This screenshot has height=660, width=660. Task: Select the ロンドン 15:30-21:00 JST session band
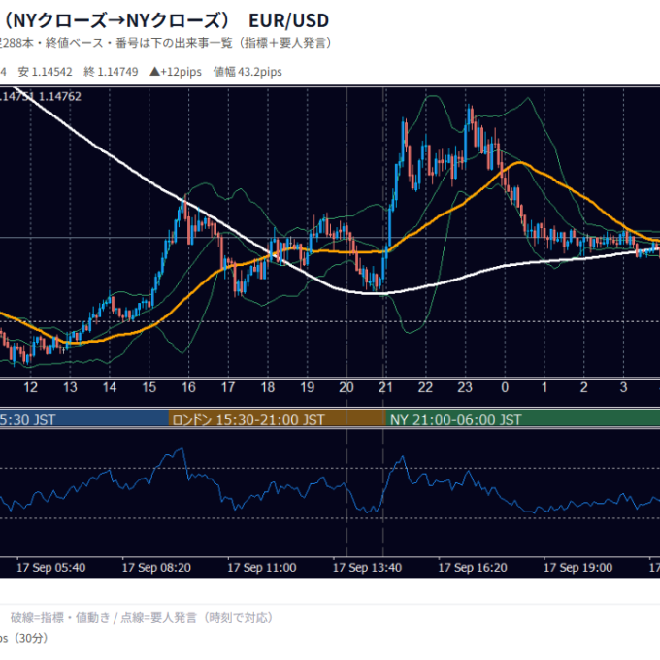[x=277, y=419]
